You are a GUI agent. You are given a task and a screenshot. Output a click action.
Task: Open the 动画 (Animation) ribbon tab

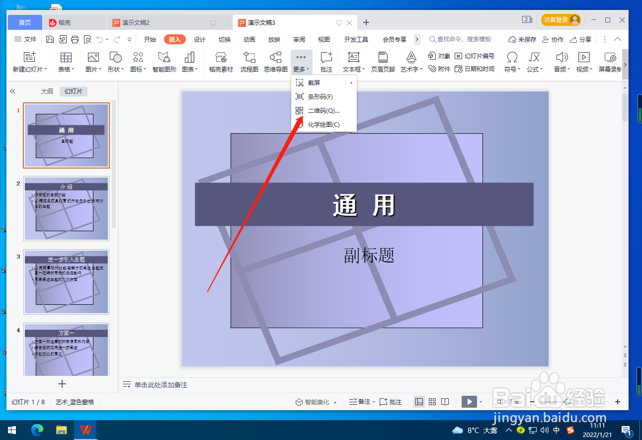[249, 39]
